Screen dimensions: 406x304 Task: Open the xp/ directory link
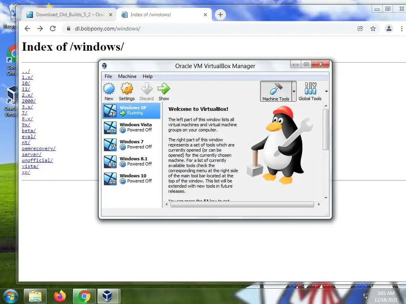click(26, 173)
